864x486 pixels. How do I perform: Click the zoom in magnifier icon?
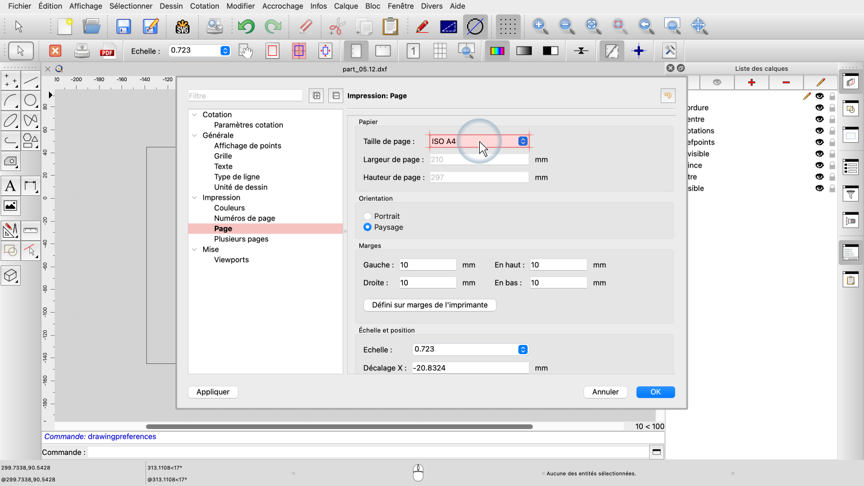coord(540,26)
